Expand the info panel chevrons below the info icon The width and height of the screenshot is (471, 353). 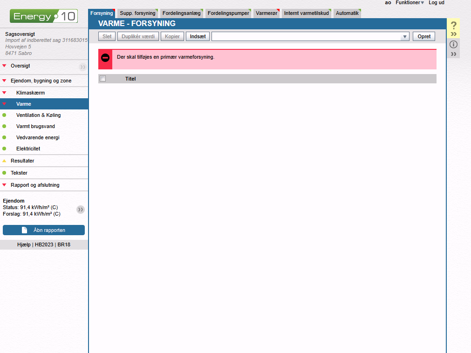tap(453, 54)
